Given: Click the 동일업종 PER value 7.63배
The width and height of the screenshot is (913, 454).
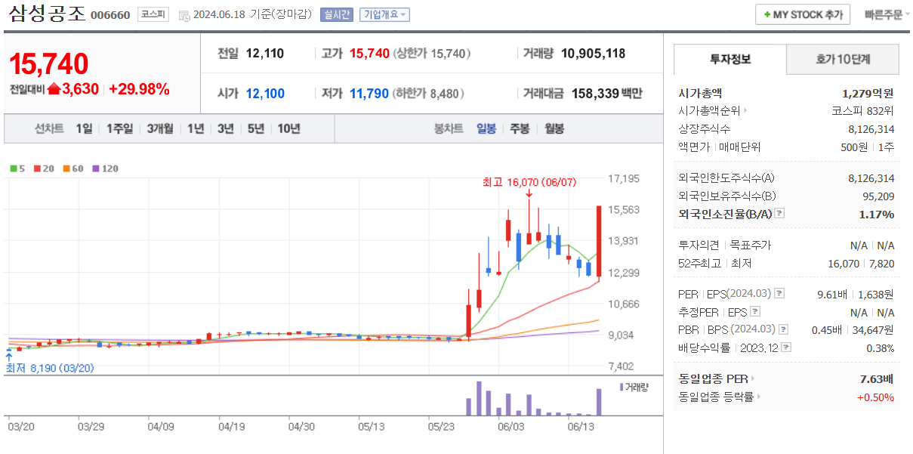Looking at the screenshot, I should tap(877, 378).
